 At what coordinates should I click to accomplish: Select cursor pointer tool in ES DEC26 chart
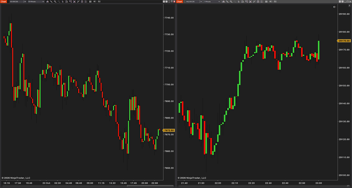(63, 2)
